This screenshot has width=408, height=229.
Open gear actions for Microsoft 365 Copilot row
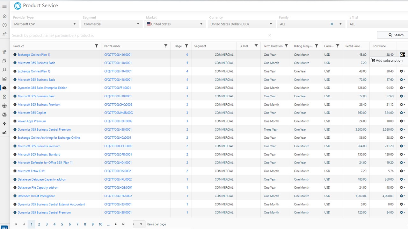[402, 113]
